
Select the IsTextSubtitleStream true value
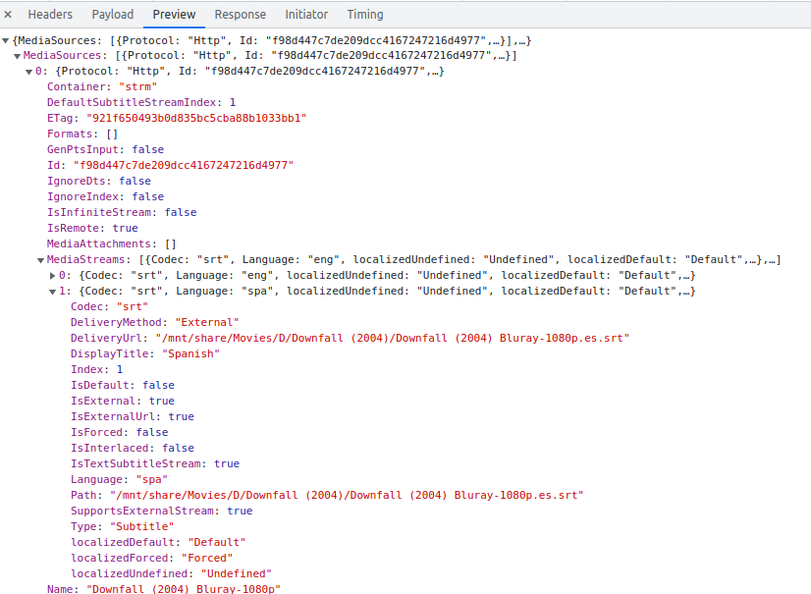click(x=227, y=463)
